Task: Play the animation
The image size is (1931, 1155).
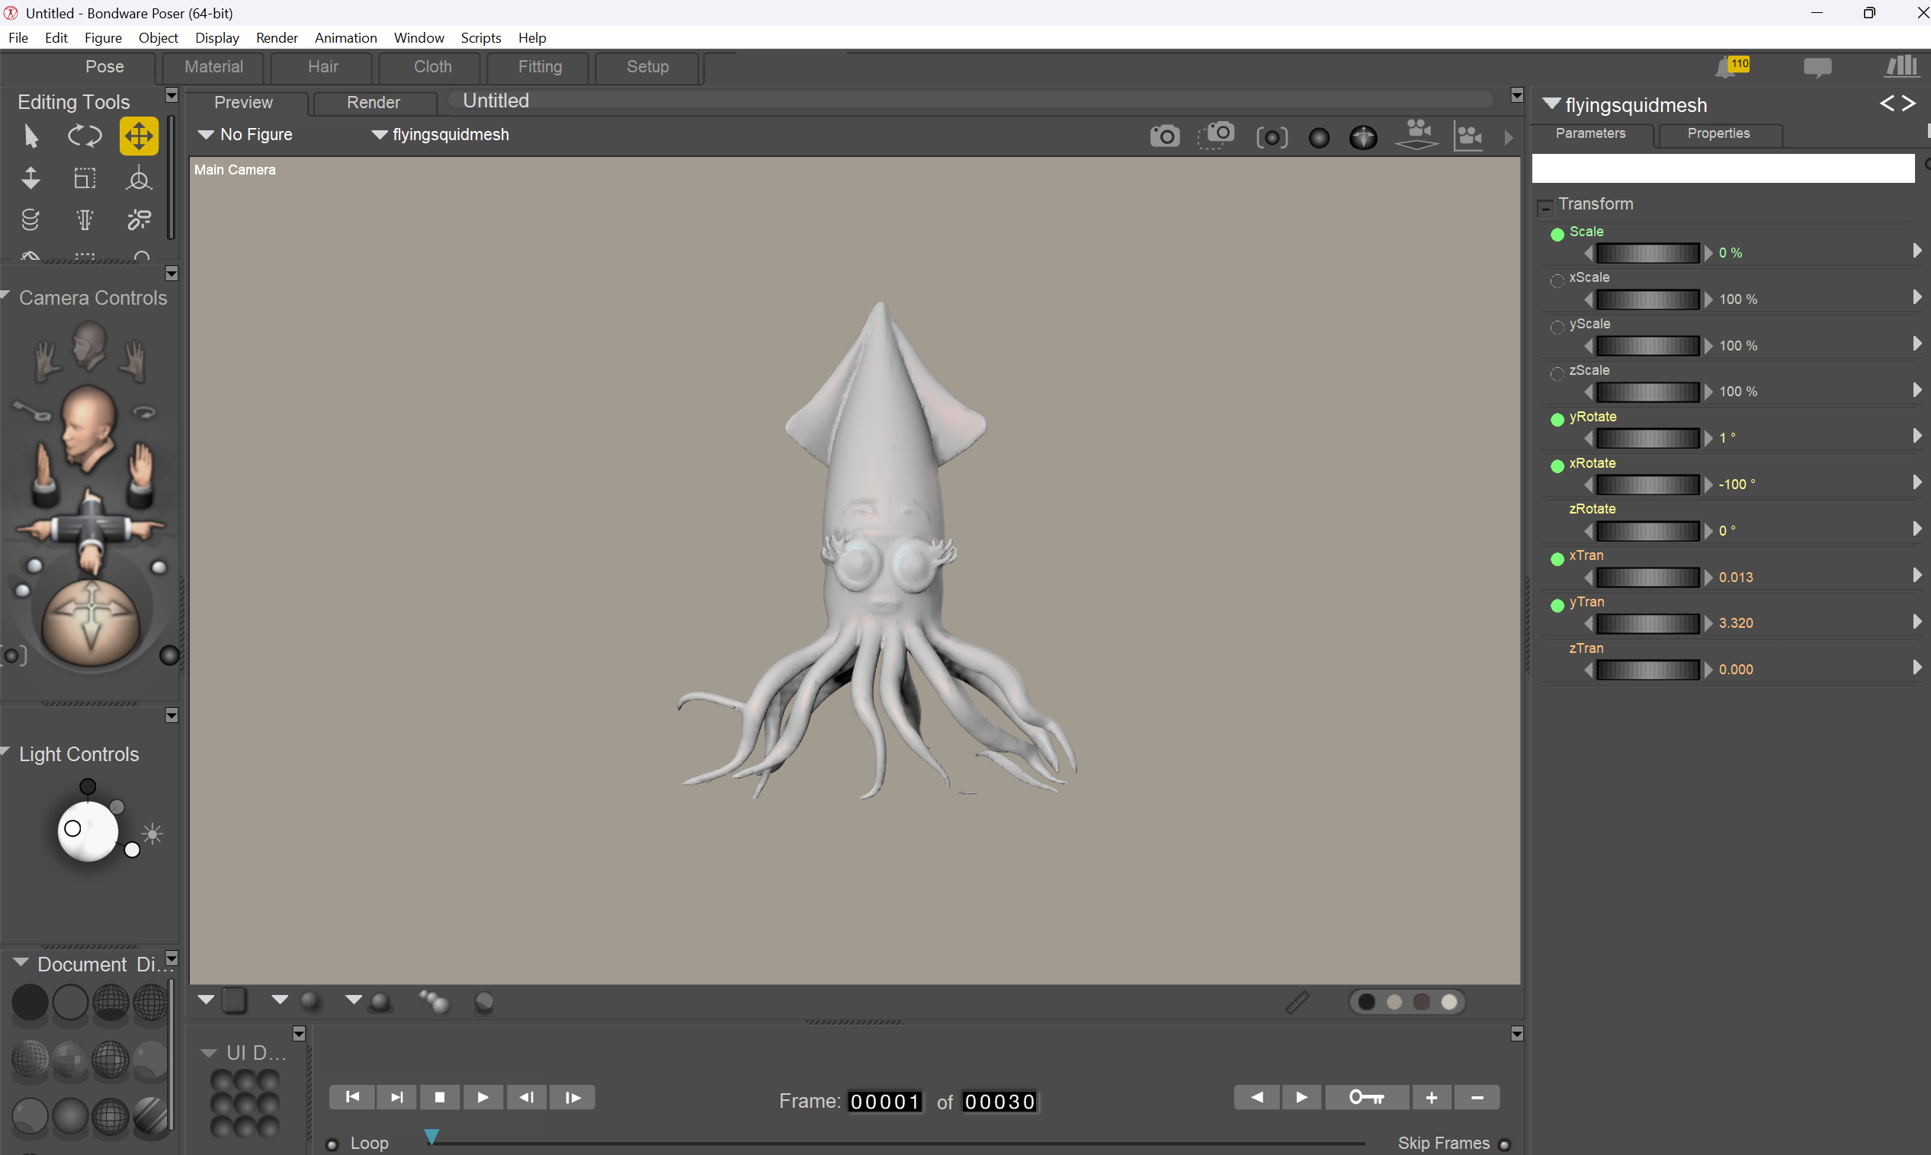Action: click(x=483, y=1097)
